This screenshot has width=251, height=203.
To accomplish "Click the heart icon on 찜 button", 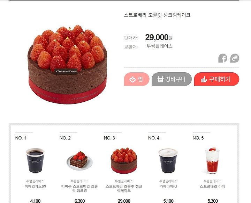I will (x=132, y=79).
